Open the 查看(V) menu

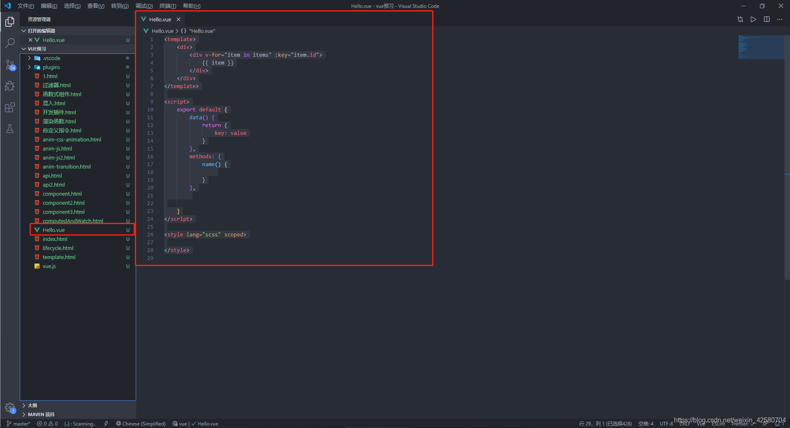pos(96,6)
